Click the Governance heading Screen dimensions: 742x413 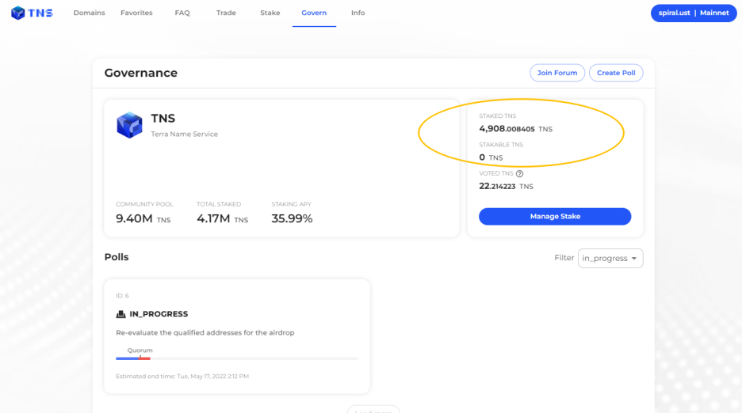(x=140, y=73)
